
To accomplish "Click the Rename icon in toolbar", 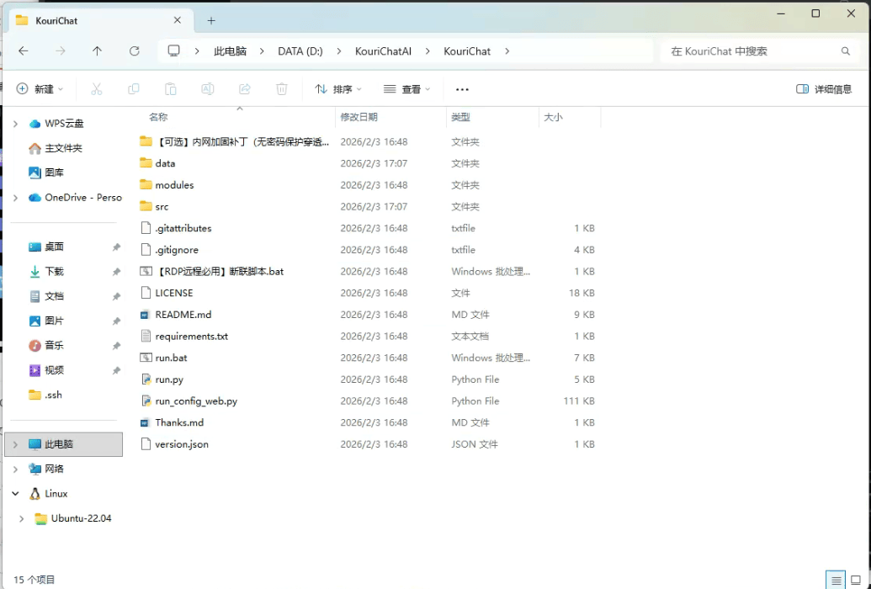I will tap(208, 89).
